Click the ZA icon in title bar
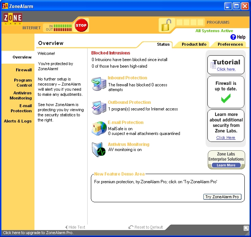 click(5, 6)
